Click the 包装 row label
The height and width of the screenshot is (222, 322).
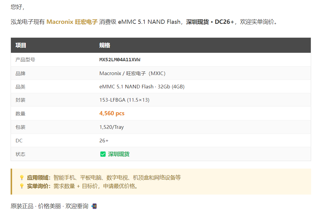20,127
